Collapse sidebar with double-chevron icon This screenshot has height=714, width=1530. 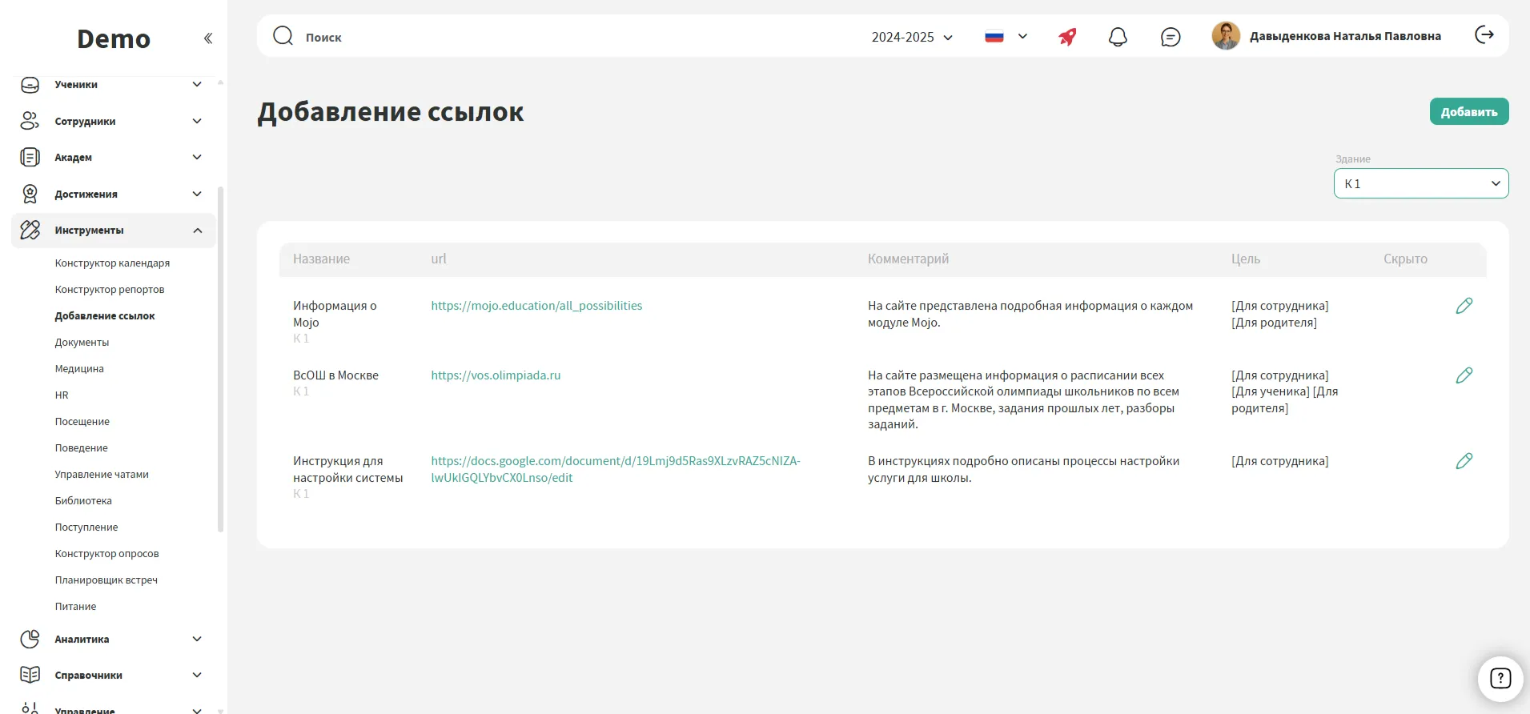(208, 38)
